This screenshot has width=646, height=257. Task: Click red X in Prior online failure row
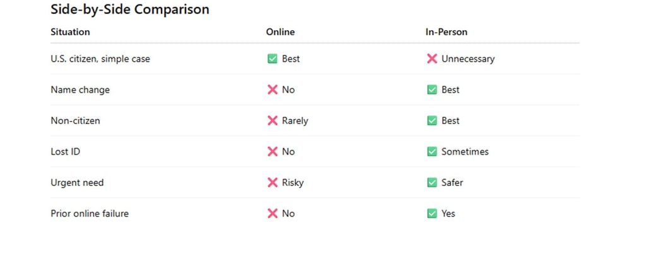(273, 214)
